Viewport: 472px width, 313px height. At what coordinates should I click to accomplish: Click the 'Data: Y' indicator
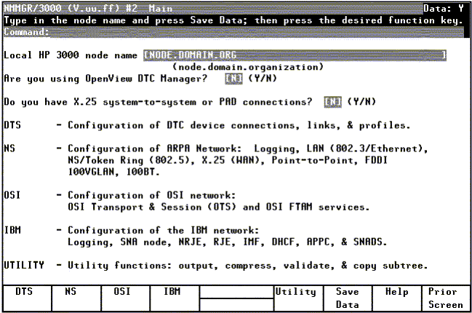tap(444, 9)
